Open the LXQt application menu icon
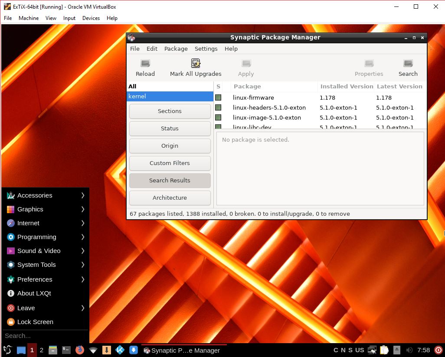 pyautogui.click(x=7, y=350)
